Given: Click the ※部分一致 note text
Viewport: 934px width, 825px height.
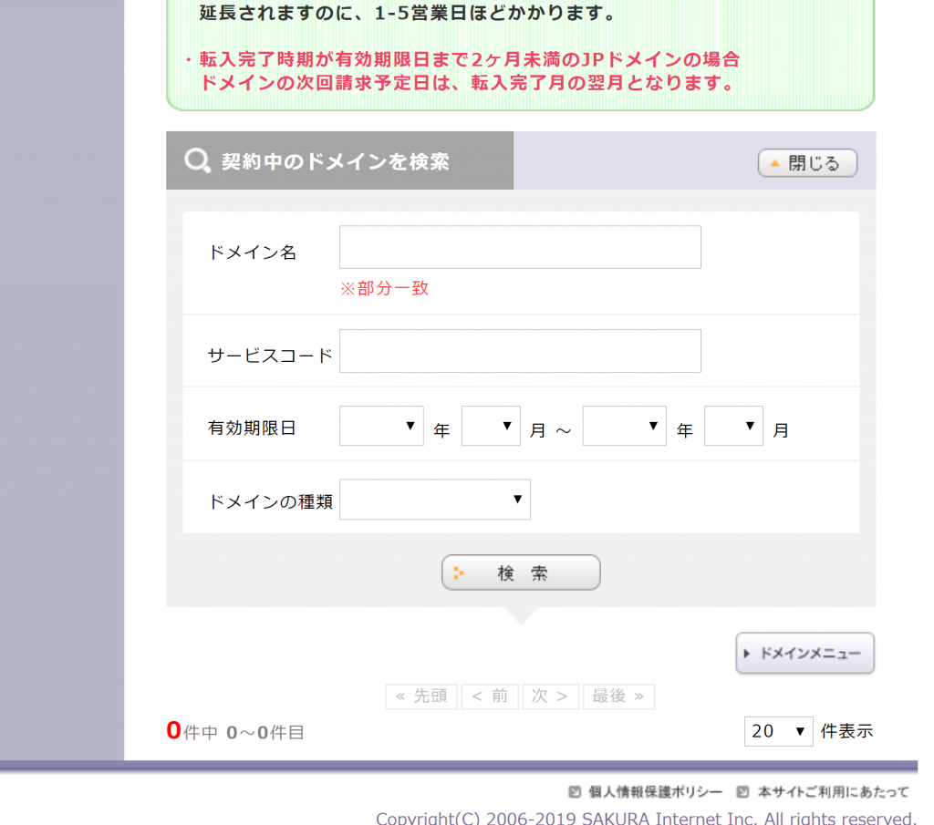Looking at the screenshot, I should pyautogui.click(x=384, y=289).
